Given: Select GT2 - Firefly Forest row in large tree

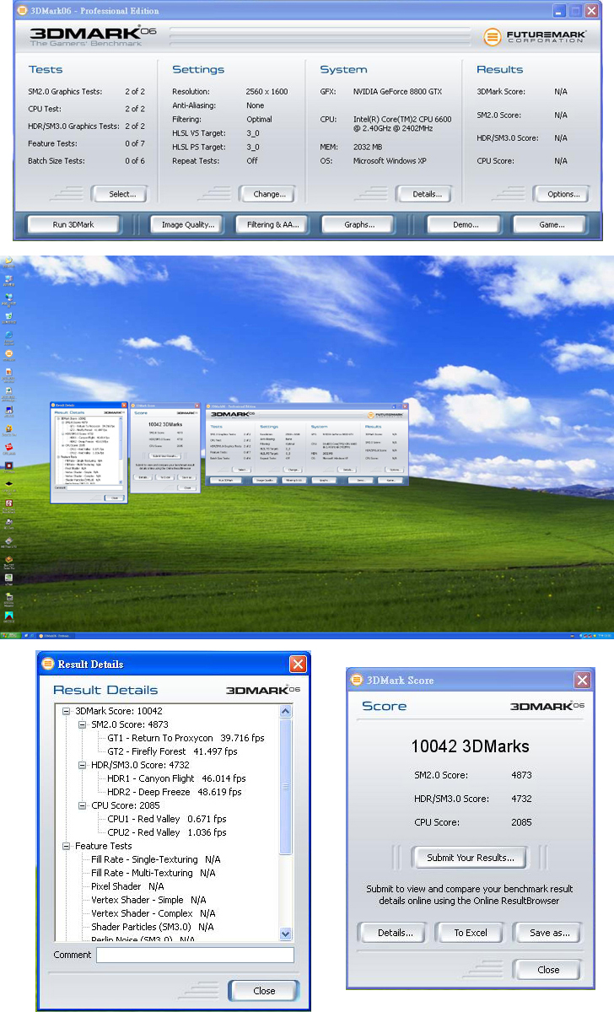Looking at the screenshot, I should click(172, 751).
